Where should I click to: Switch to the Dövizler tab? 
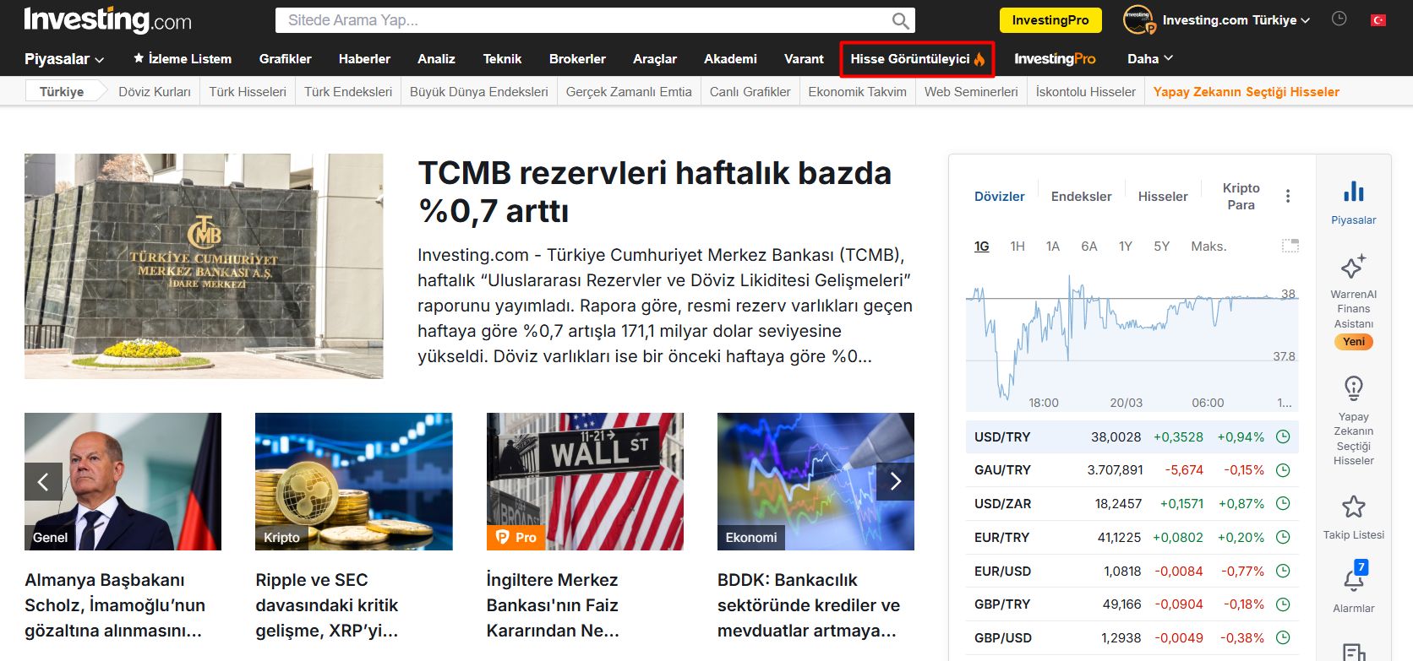(1000, 196)
